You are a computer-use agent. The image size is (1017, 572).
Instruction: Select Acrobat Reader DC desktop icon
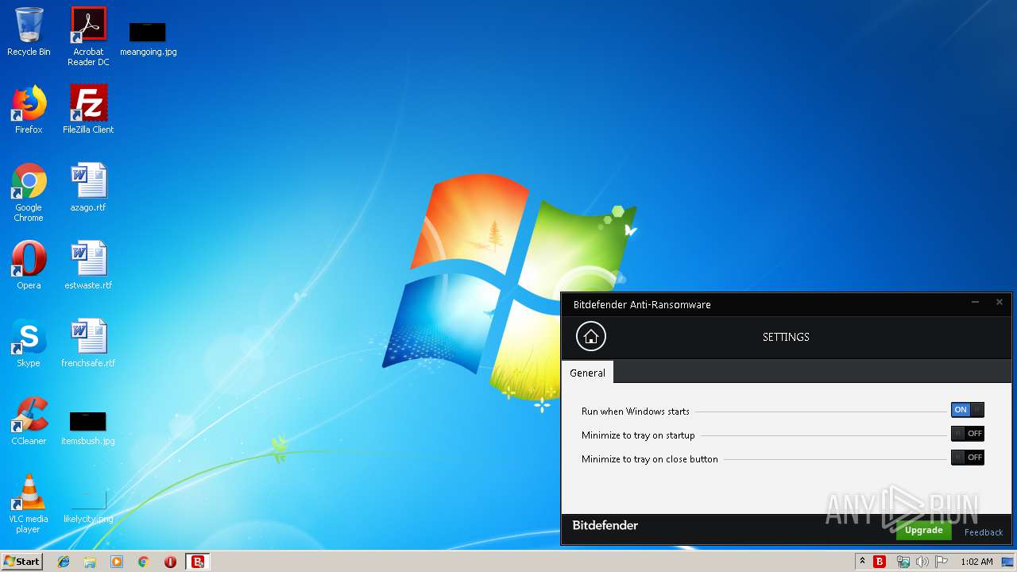[88, 37]
